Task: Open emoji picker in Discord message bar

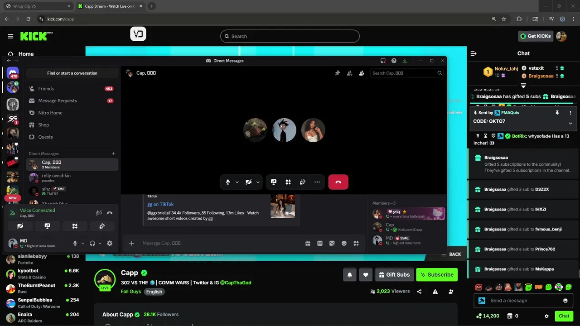Action: 344,243
